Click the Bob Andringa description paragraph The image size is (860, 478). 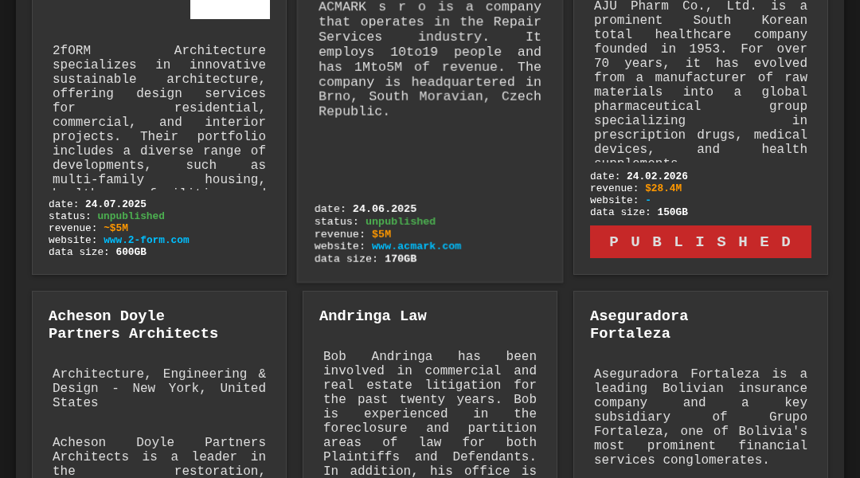click(430, 413)
